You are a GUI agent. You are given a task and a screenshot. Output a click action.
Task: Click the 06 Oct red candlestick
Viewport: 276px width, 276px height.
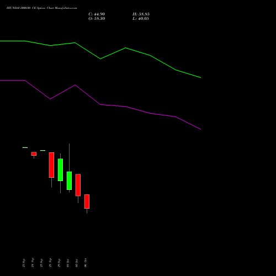pyautogui.click(x=87, y=201)
